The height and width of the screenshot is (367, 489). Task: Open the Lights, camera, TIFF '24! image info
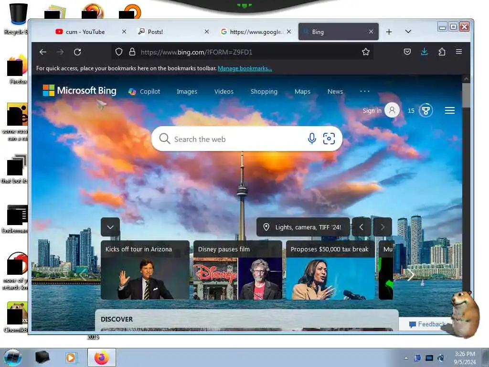coord(303,227)
